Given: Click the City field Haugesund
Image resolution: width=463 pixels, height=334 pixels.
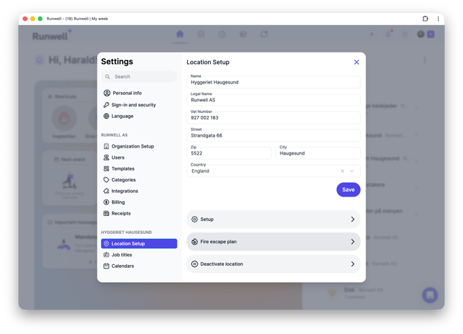Looking at the screenshot, I should point(318,153).
